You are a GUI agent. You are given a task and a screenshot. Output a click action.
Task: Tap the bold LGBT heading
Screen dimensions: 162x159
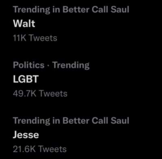pyautogui.click(x=26, y=79)
